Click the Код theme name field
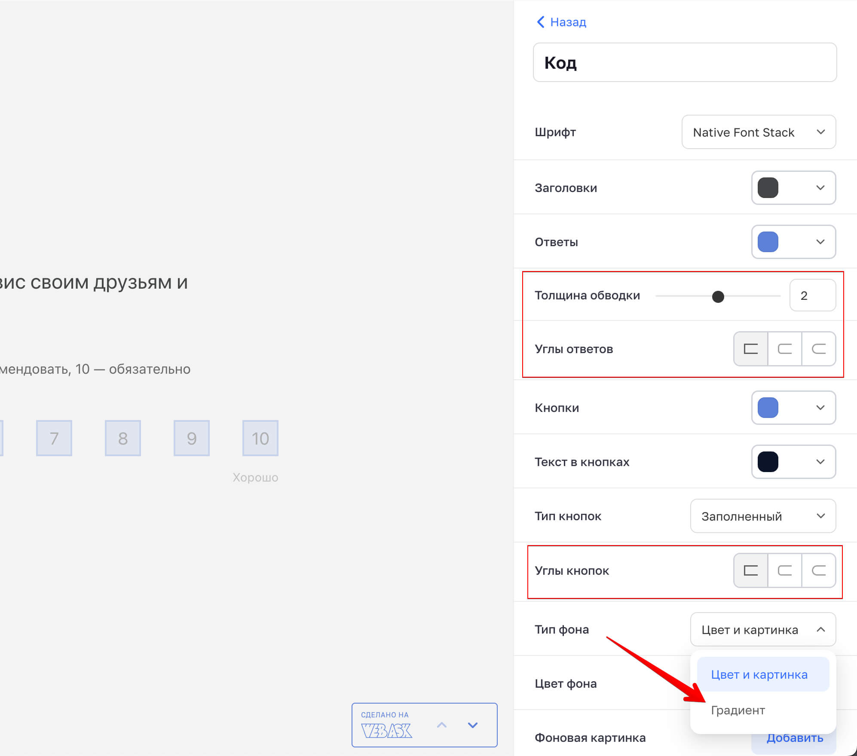Screen dimensions: 857x756 pos(685,62)
